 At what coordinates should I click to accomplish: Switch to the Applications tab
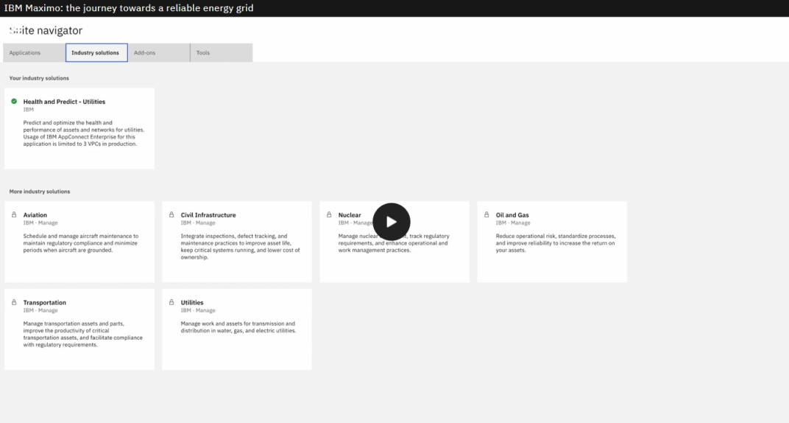click(x=34, y=53)
